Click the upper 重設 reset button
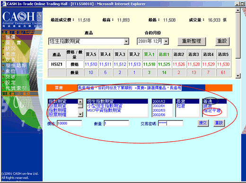 [x=222, y=41]
